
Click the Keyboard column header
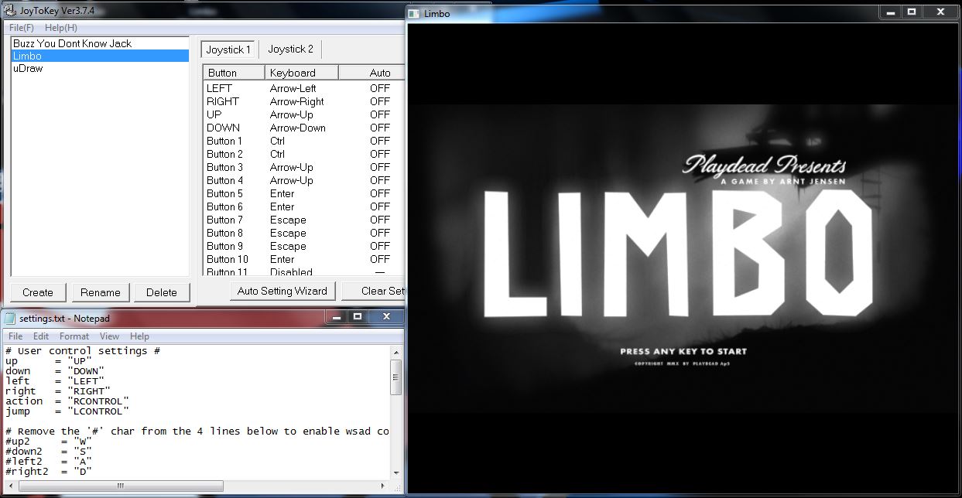[301, 73]
